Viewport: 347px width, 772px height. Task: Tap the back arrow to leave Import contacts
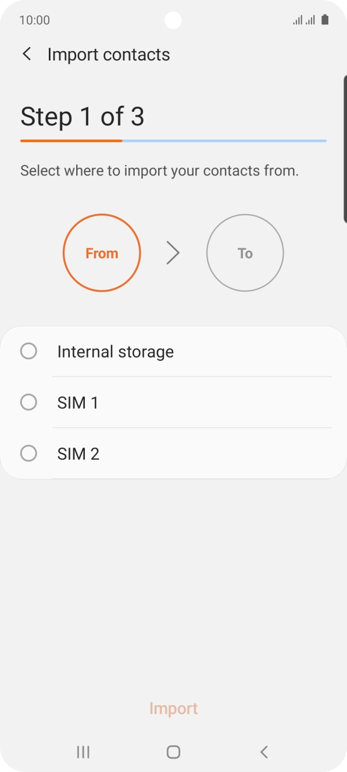[x=27, y=53]
